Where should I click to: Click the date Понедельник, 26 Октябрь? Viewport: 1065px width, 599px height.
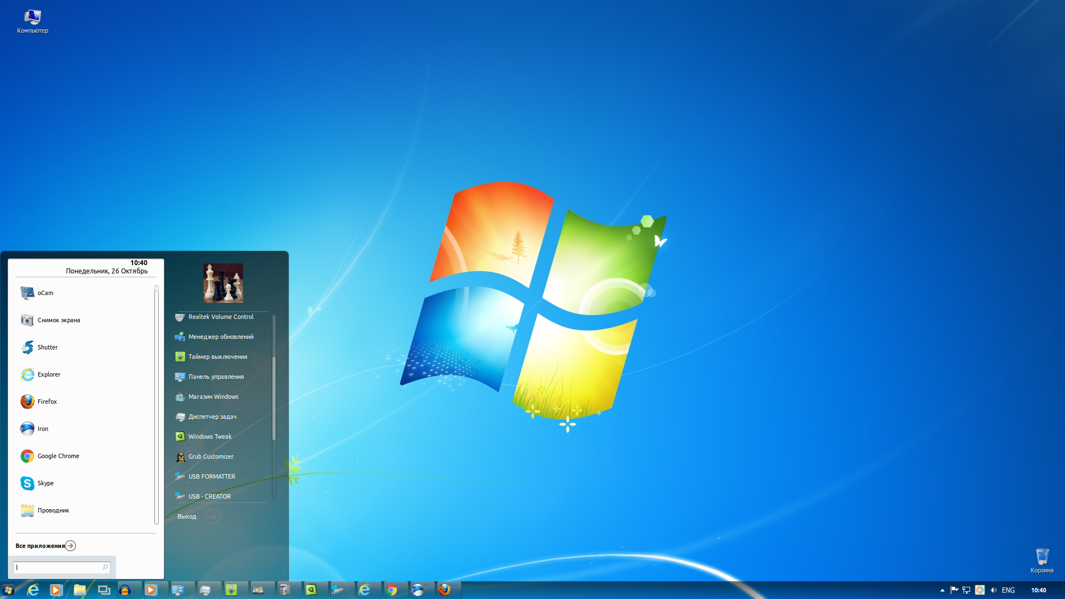click(x=106, y=271)
